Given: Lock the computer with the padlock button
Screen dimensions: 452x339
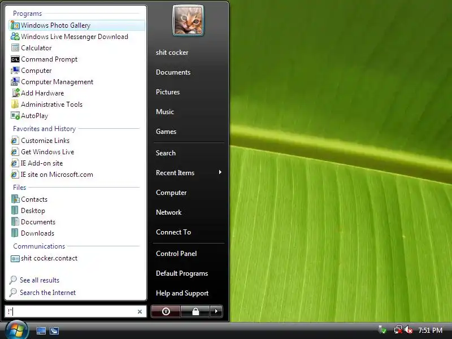Looking at the screenshot, I should (x=195, y=311).
